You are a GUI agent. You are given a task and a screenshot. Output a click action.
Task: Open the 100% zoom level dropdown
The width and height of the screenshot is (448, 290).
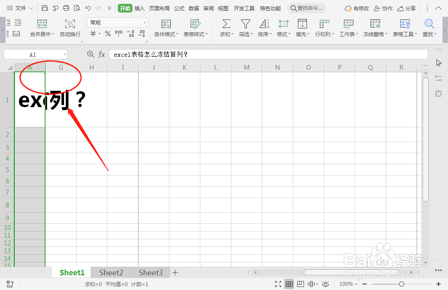(348, 284)
